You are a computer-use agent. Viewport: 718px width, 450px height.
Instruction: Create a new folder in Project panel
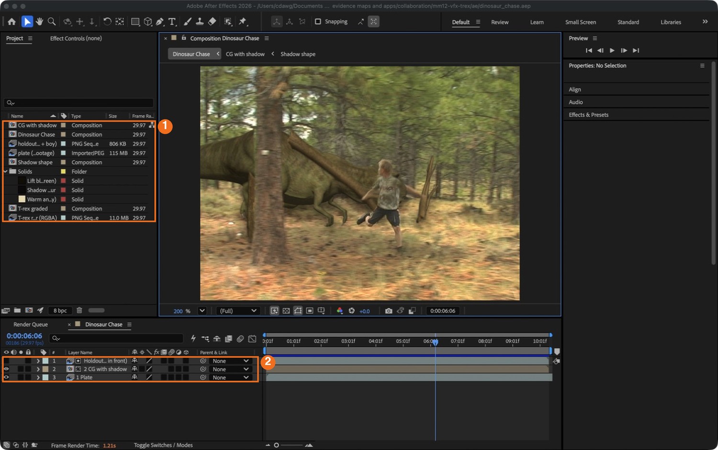(x=17, y=310)
